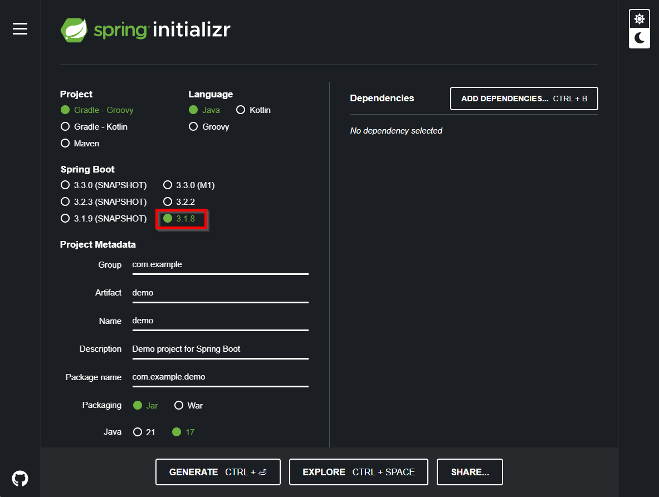Switch to dark theme moon icon
659x497 pixels.
640,38
